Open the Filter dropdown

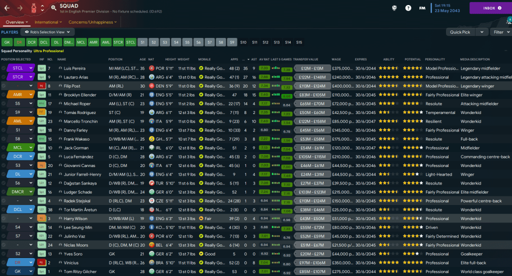pyautogui.click(x=500, y=32)
